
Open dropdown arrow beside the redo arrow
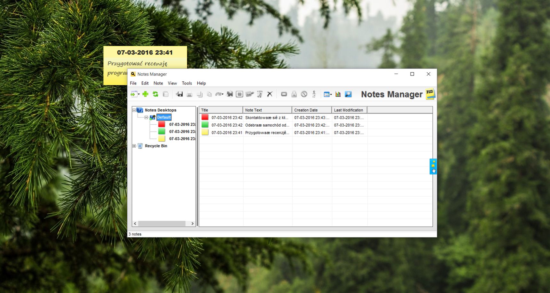(x=223, y=94)
